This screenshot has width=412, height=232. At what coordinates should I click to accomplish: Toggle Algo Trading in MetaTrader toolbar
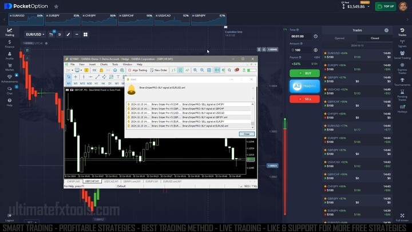[x=137, y=70]
